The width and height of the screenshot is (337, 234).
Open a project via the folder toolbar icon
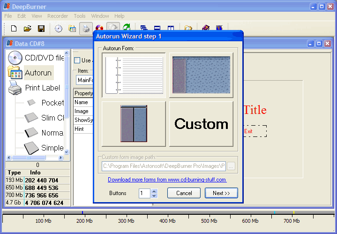[x=27, y=29]
